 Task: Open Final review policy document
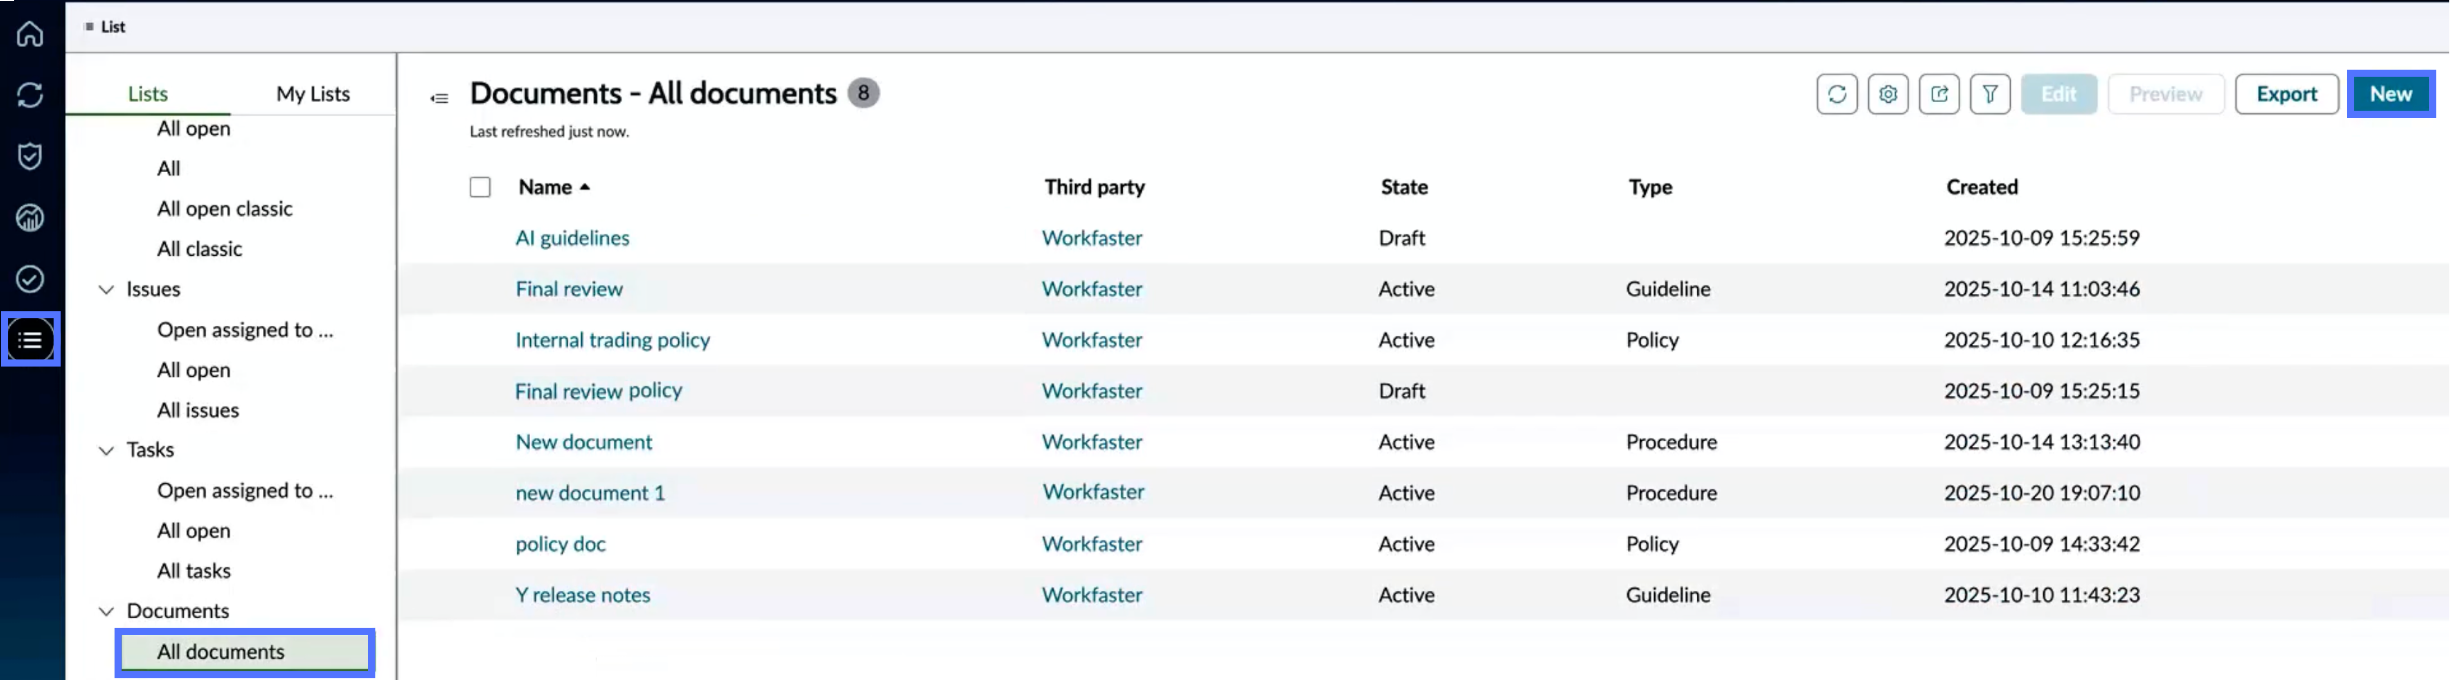pos(599,392)
